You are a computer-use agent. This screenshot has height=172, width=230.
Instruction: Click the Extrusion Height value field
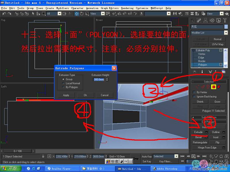tap(99, 79)
